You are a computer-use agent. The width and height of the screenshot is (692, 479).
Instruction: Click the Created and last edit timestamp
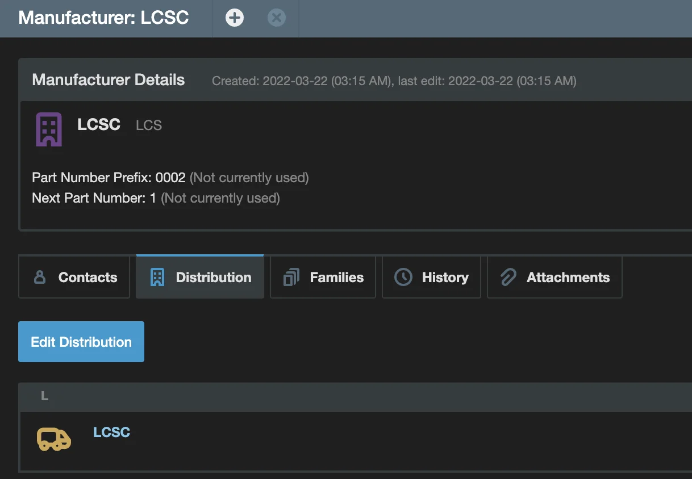(x=394, y=81)
